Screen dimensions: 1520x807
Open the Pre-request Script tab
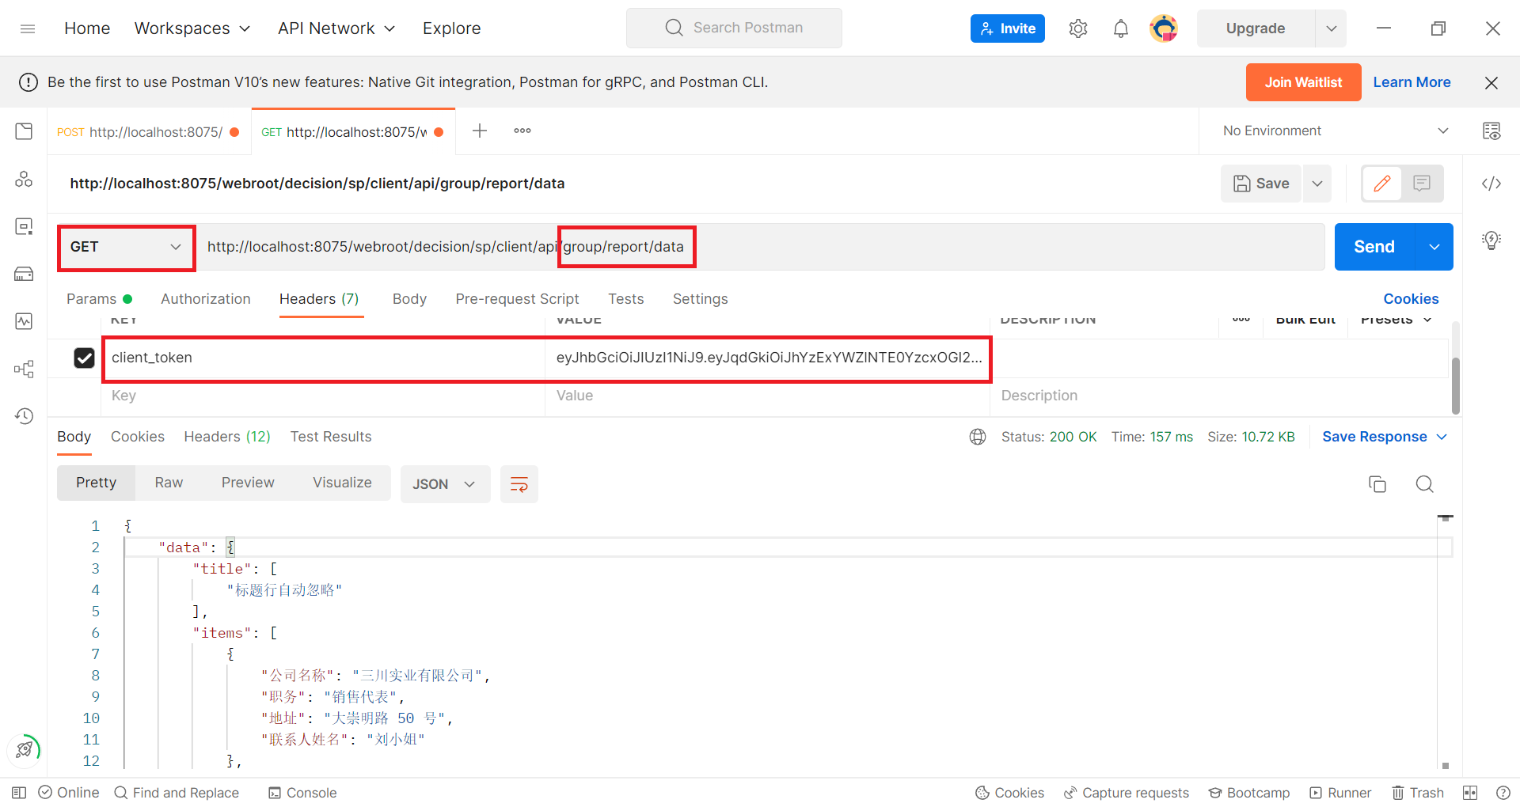(x=518, y=299)
